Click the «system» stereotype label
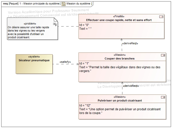Image resolution: width=172 pixels, height=128 pixels. tap(34, 57)
